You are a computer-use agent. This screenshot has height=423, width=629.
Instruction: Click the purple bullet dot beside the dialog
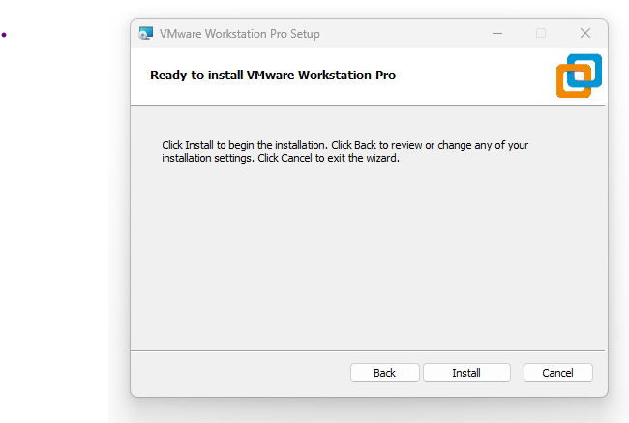[x=4, y=35]
